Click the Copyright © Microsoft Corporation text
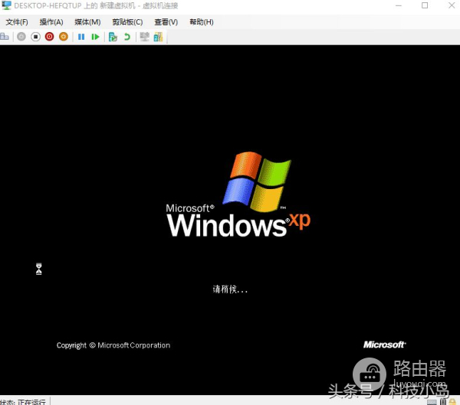The width and height of the screenshot is (460, 405). pos(113,345)
